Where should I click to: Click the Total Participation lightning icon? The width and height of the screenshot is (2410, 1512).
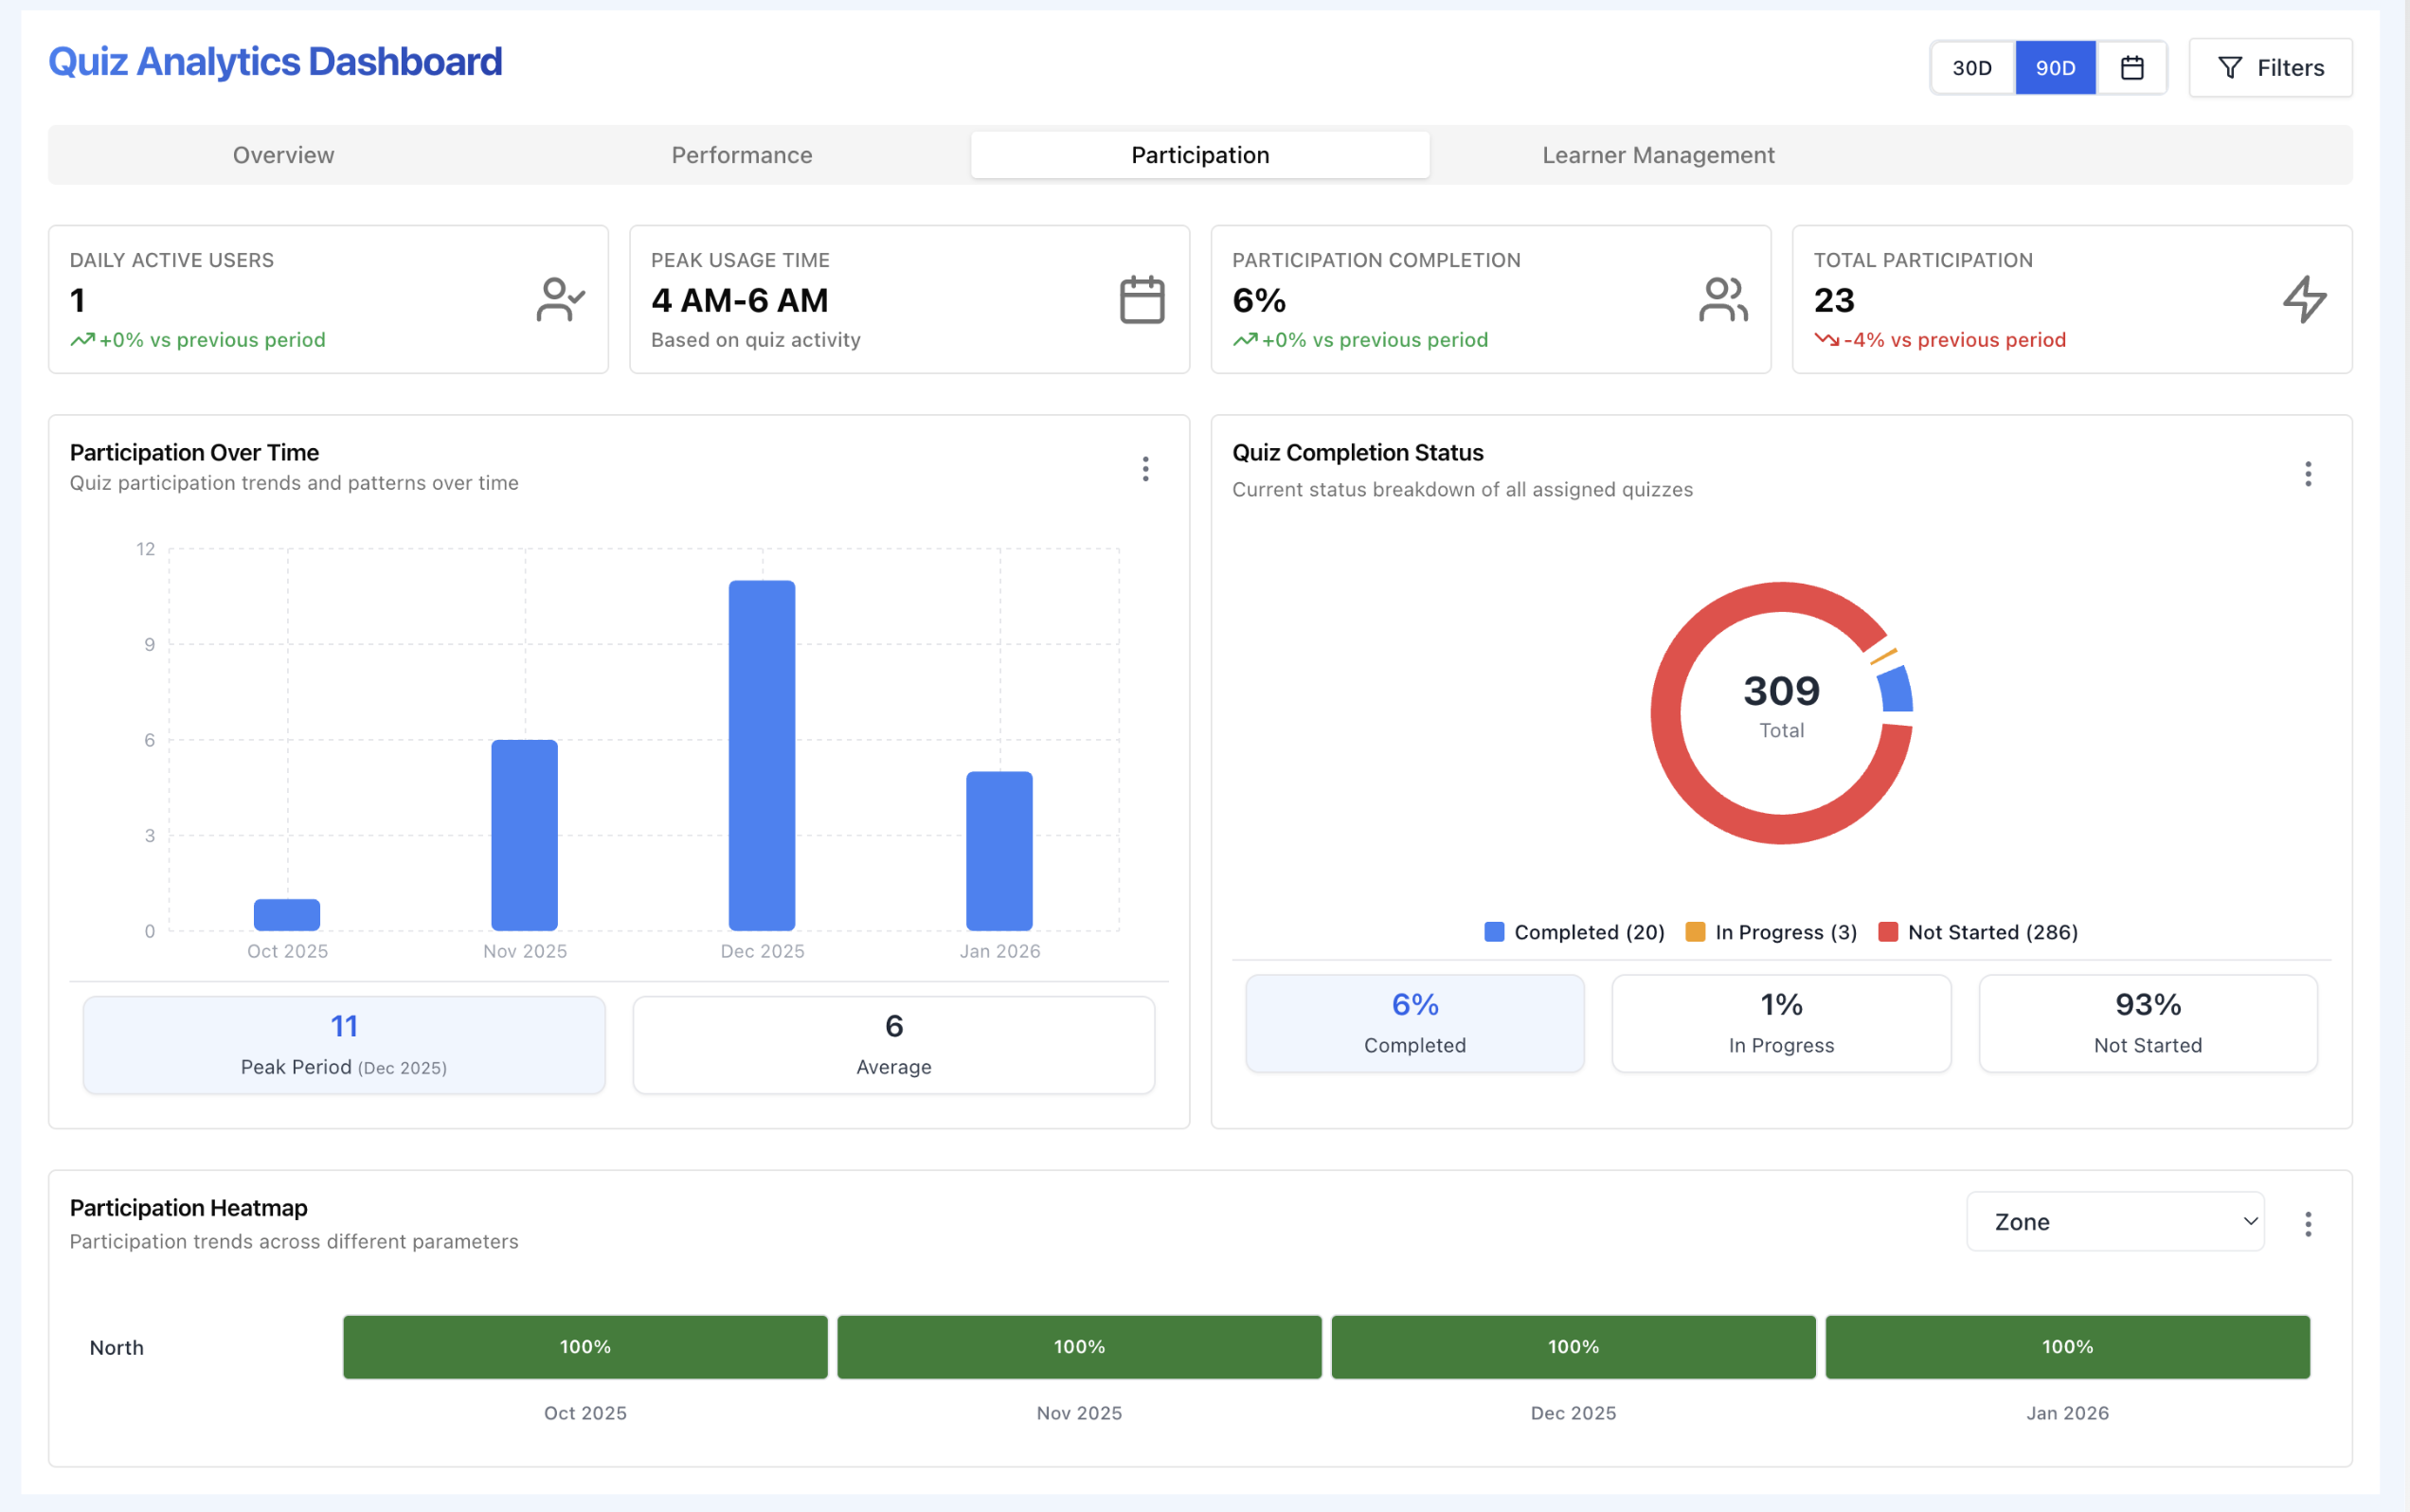(2304, 300)
